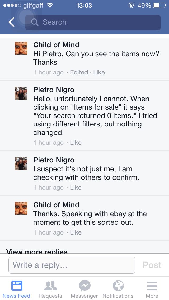169x300 pixels.
Task: Open the More menu icon
Action: (x=152, y=286)
